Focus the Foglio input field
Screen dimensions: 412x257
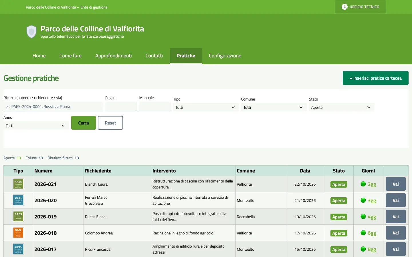point(121,107)
